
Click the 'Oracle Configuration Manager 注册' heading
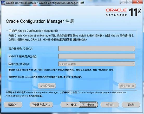[x=40, y=21]
